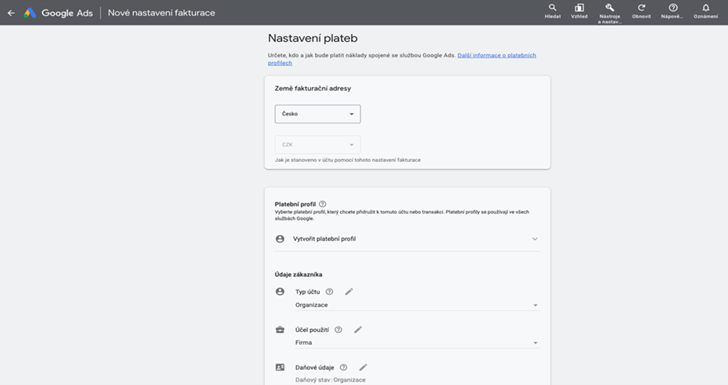Click the Nové nastavení fakturace title
The height and width of the screenshot is (385, 728).
coord(161,13)
